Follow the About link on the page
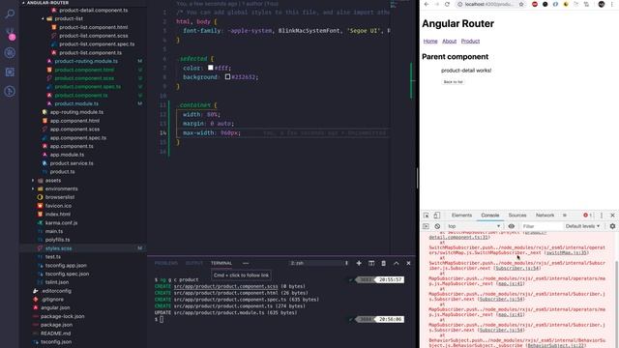 [449, 41]
